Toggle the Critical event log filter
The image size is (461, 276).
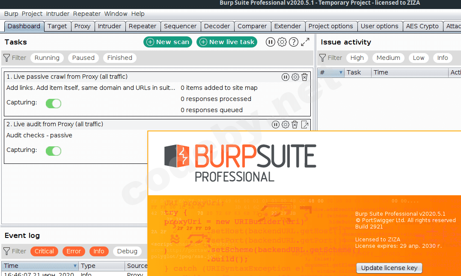coord(44,251)
